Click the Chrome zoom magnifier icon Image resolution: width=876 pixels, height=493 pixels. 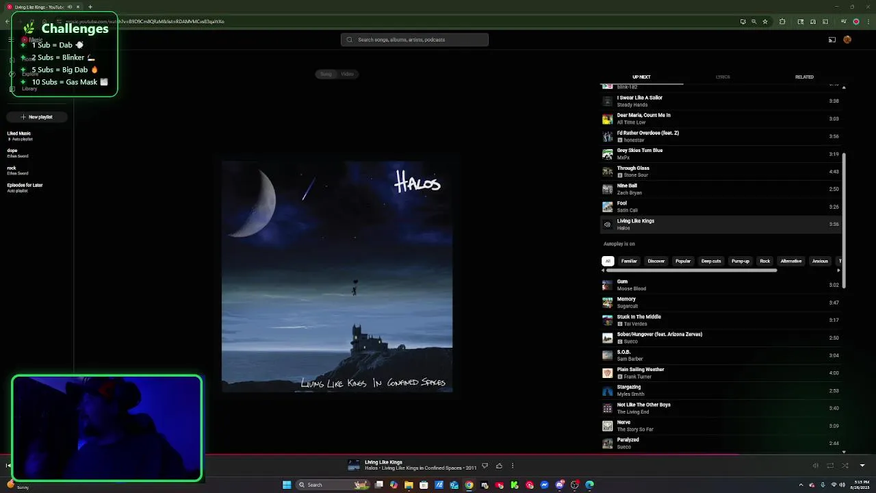(x=754, y=21)
